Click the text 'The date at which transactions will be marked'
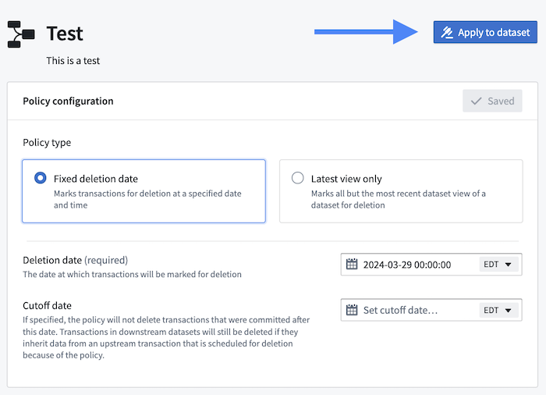The width and height of the screenshot is (546, 395). (x=112, y=274)
